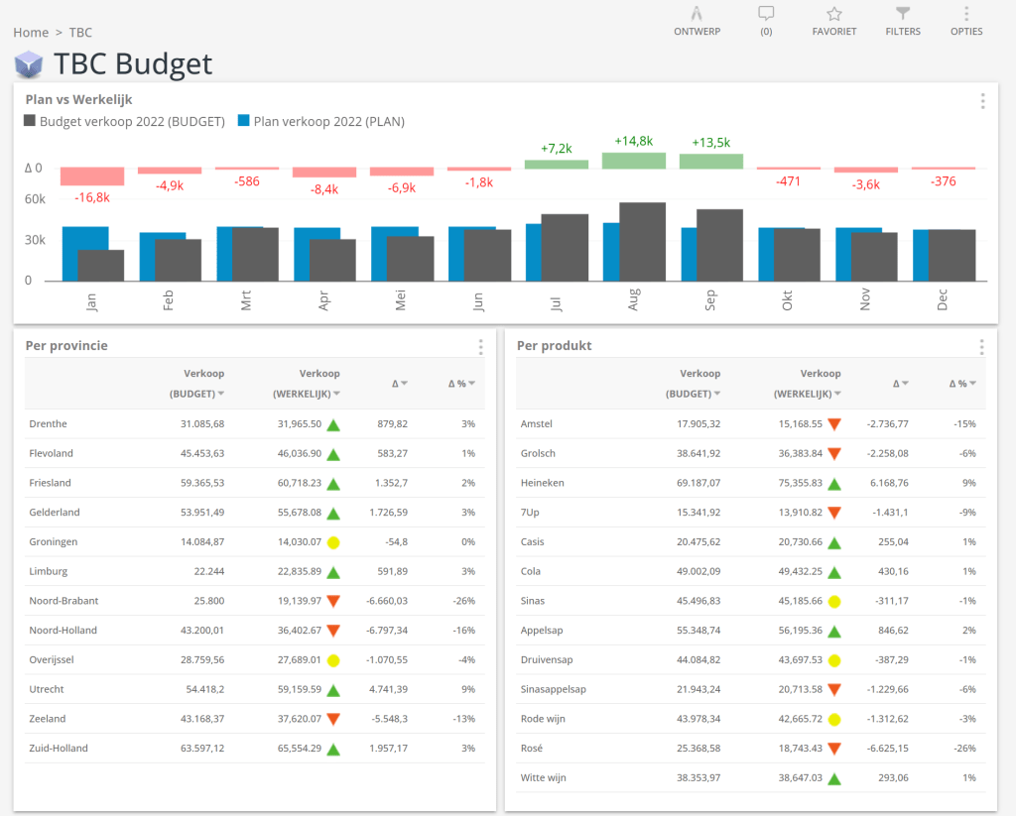Open options menu of Plan vs Werkelijk chart
1016x816 pixels.
pos(982,100)
